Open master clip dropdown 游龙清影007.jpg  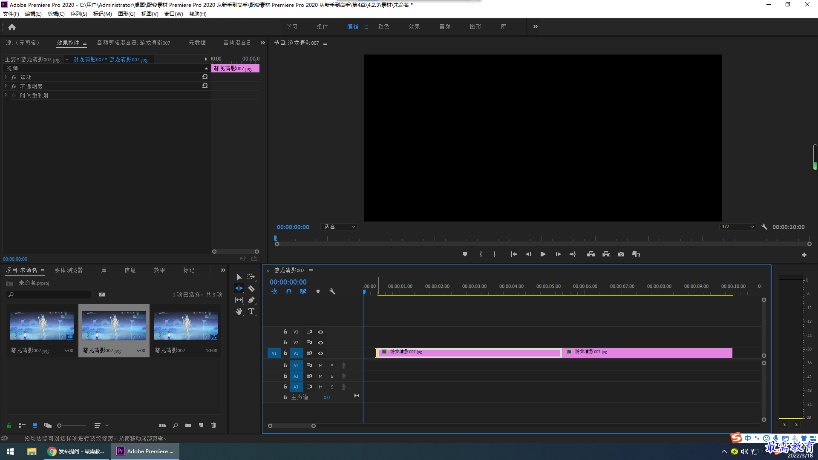click(x=67, y=60)
